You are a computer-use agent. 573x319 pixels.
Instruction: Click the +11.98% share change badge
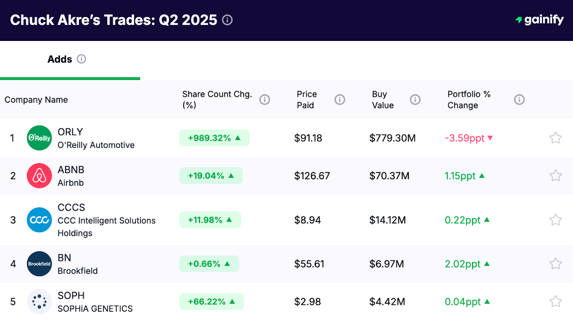(210, 220)
